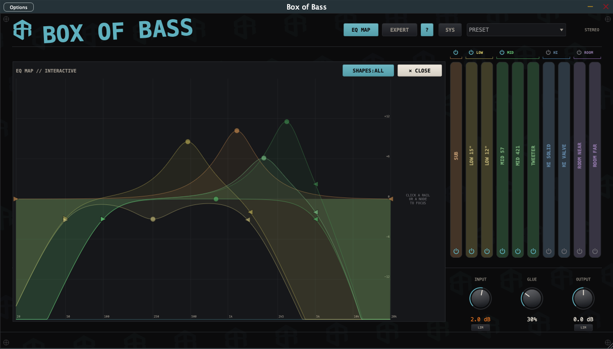Grab the orange triangle handle at graph's right edge

pos(391,199)
